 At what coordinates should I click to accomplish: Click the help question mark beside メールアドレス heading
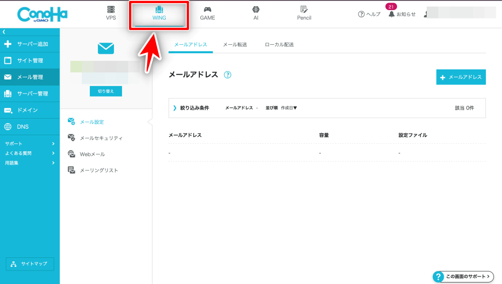227,75
